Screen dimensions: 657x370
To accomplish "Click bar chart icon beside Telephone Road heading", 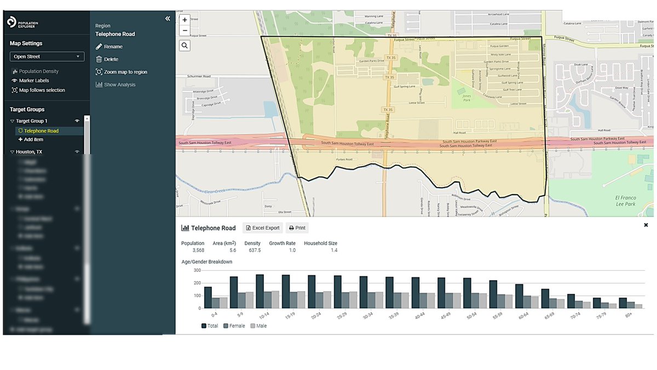I will (185, 228).
